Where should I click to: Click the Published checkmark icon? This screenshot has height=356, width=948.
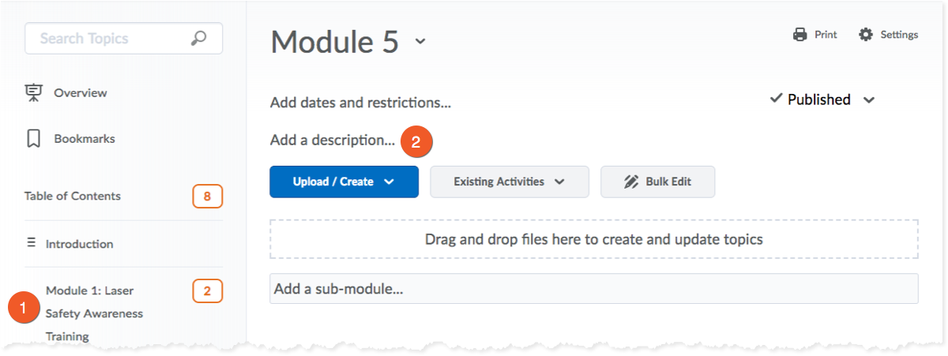click(776, 99)
